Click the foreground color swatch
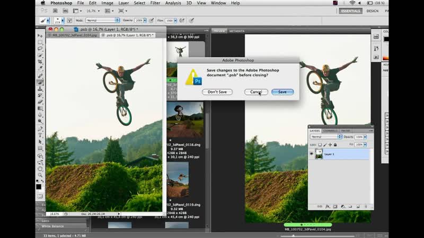This screenshot has width=424, height=238. pyautogui.click(x=39, y=187)
